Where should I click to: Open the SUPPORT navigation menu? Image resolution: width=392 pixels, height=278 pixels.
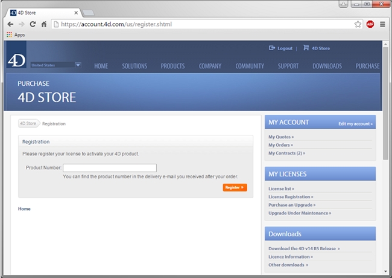(288, 66)
